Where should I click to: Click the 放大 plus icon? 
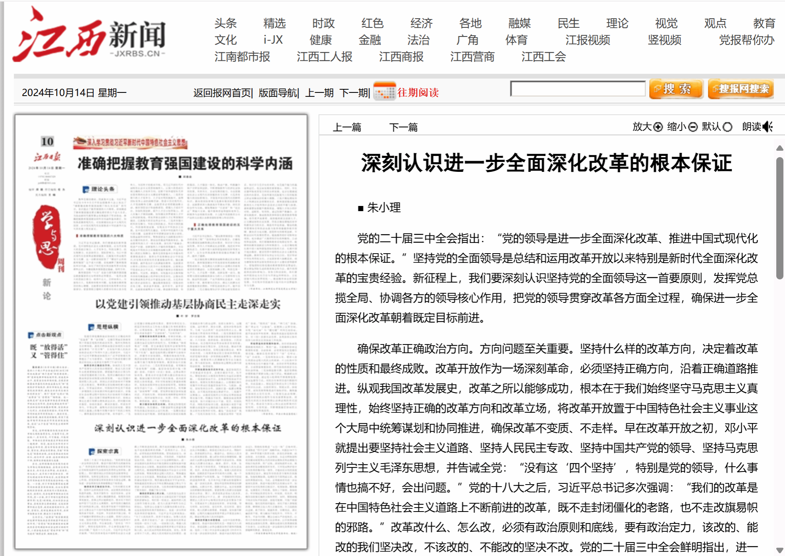click(658, 127)
